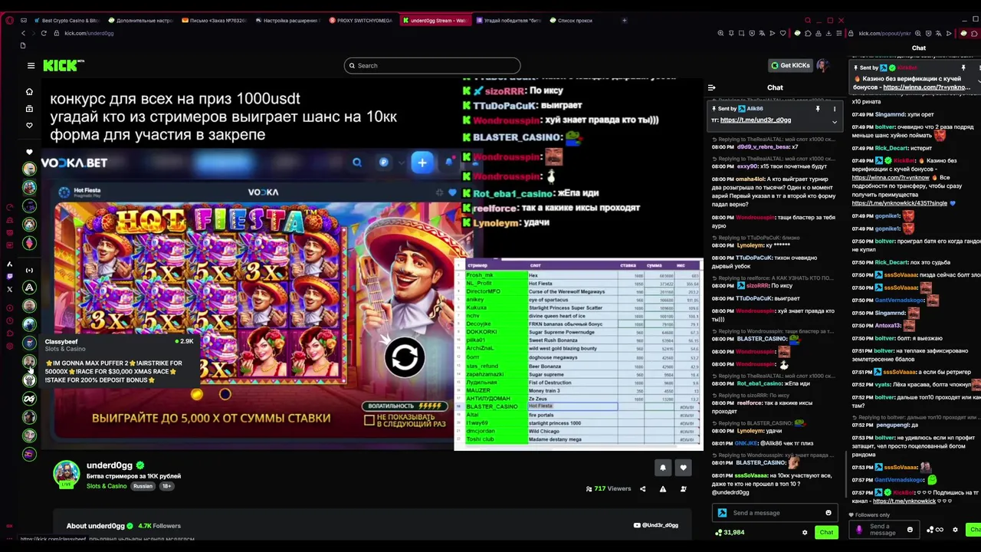Viewport: 981px width, 552px height.
Task: Open the user avatar beside Get KICKs
Action: [x=823, y=66]
